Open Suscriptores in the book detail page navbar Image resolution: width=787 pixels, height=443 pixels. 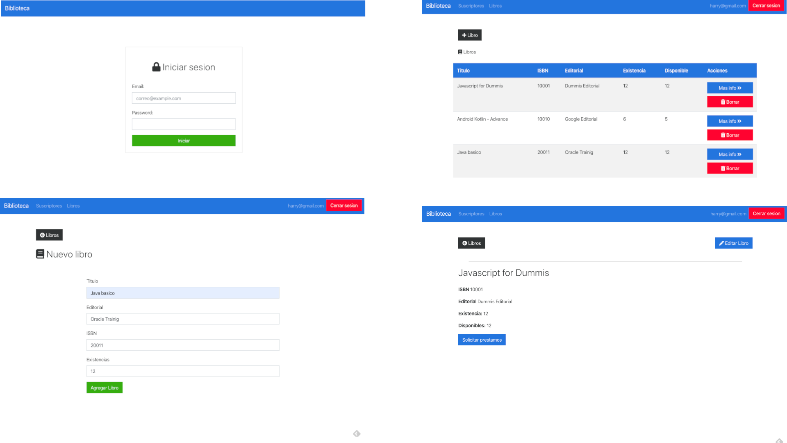click(x=471, y=214)
